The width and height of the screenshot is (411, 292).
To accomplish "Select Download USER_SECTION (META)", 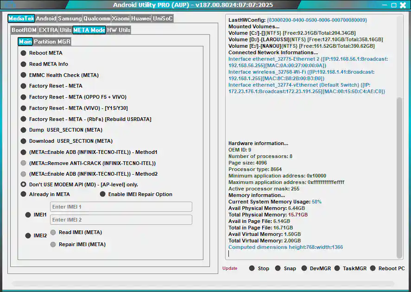I will [x=67, y=141].
